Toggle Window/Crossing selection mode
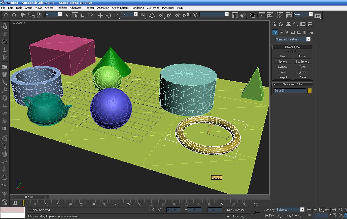 point(91,15)
